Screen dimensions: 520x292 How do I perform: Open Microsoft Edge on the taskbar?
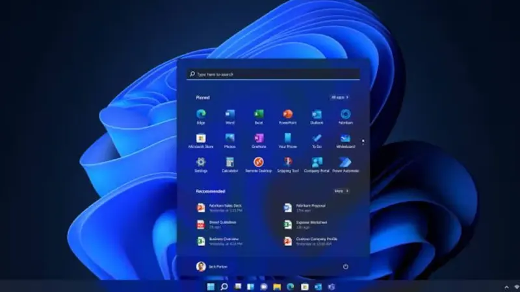pyautogui.click(x=291, y=287)
